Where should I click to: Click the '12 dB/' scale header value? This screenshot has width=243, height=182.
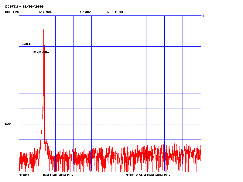(86, 12)
